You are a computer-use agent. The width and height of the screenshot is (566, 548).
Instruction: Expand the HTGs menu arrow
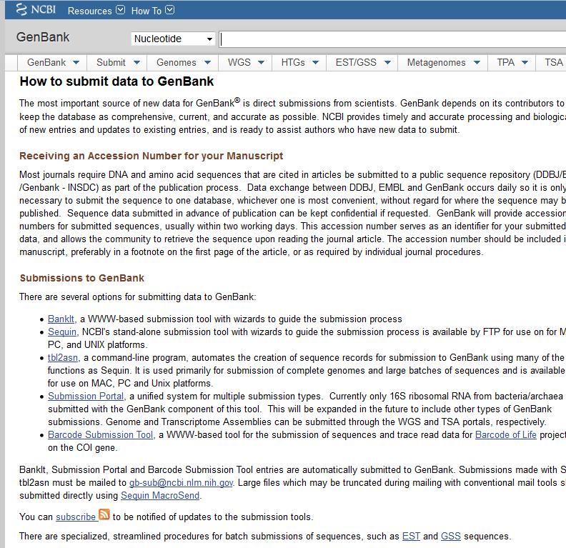coord(315,63)
